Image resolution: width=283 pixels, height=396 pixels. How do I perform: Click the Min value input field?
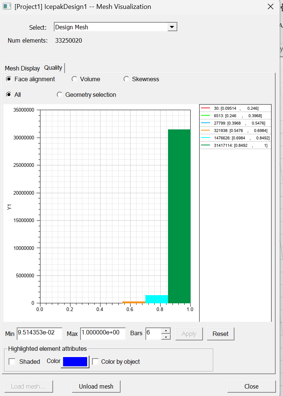tap(40, 333)
